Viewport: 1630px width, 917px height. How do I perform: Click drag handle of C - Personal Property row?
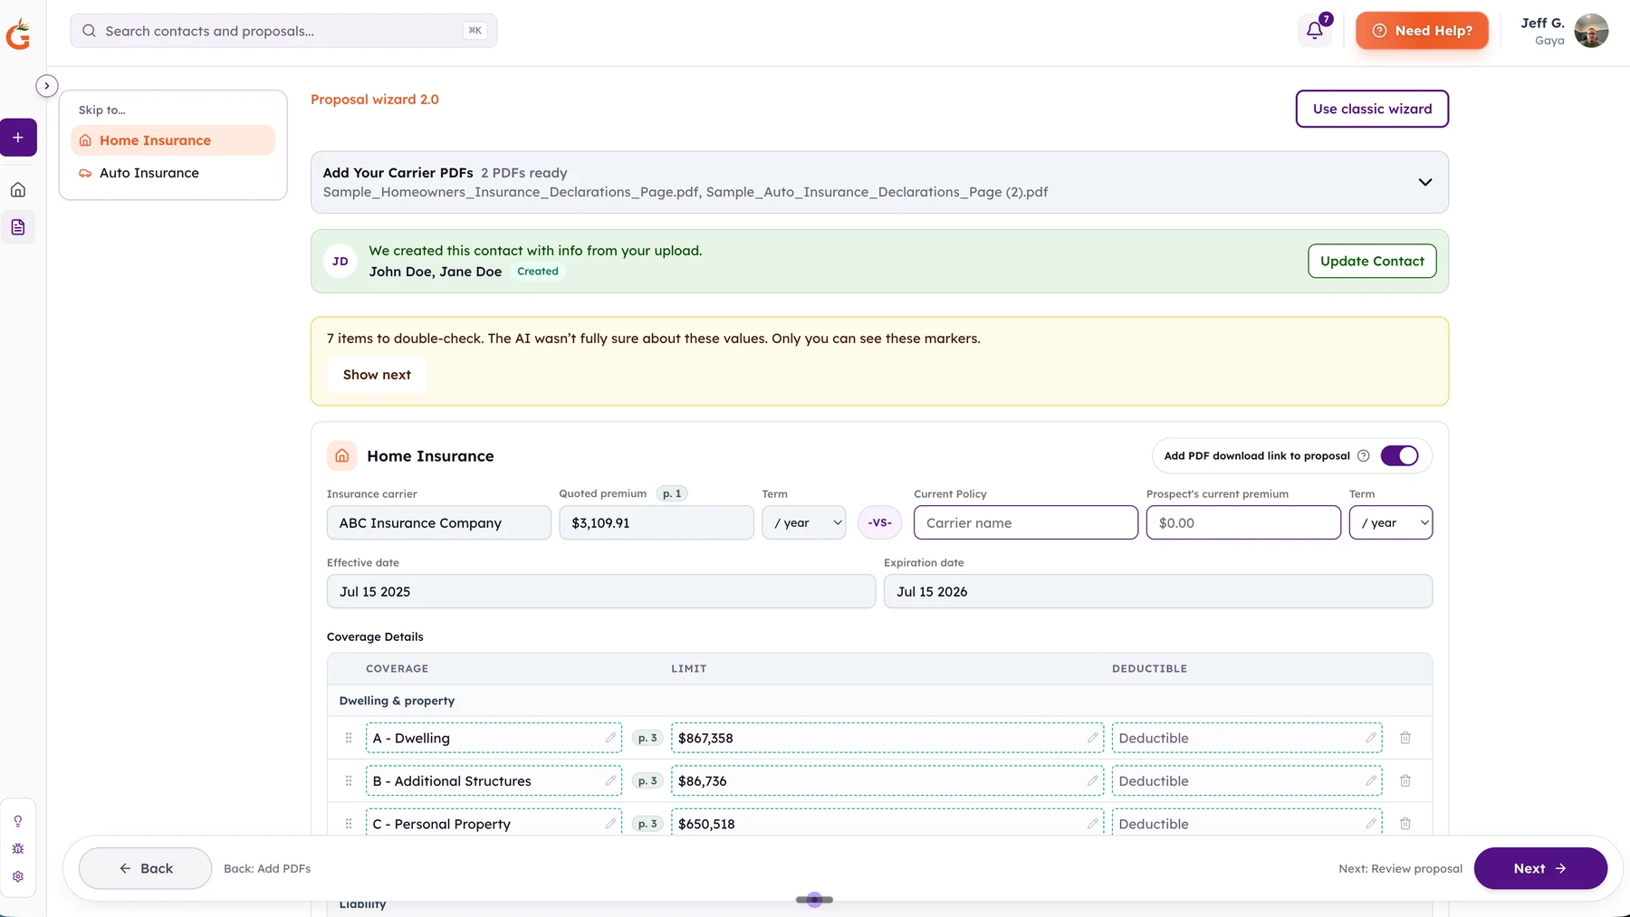click(x=349, y=824)
